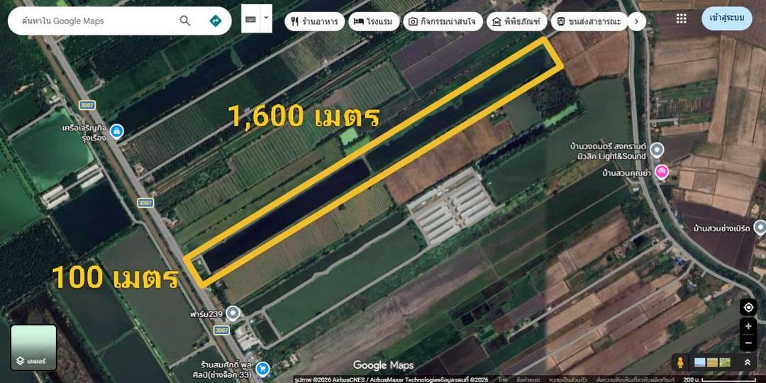The width and height of the screenshot is (766, 383).
Task: Click the บ้านสวนคุณย่า place label
Action: (627, 173)
